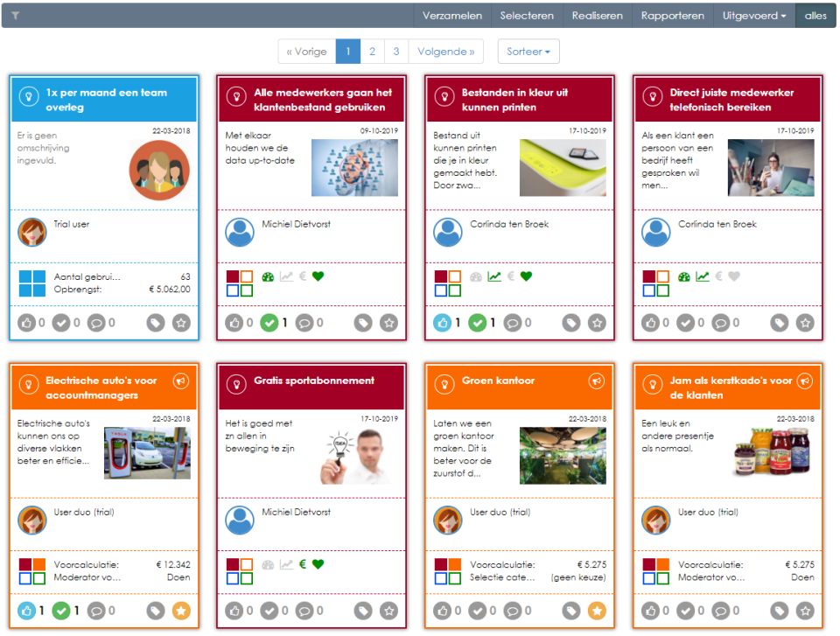The image size is (840, 636).
Task: Switch to the Rapporteren section
Action: click(x=673, y=15)
